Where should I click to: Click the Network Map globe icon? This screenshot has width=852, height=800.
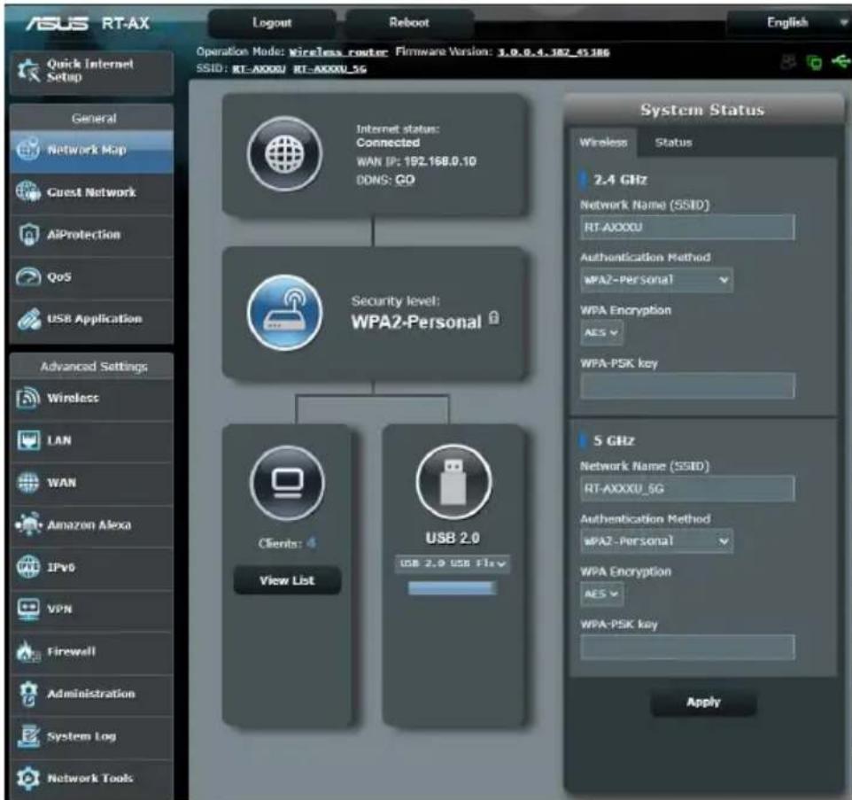27,149
